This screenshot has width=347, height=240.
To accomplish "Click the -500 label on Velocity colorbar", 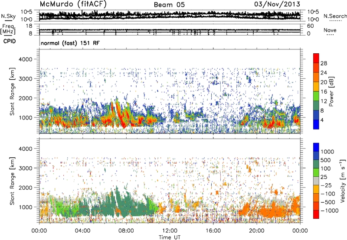I will point(327,202).
